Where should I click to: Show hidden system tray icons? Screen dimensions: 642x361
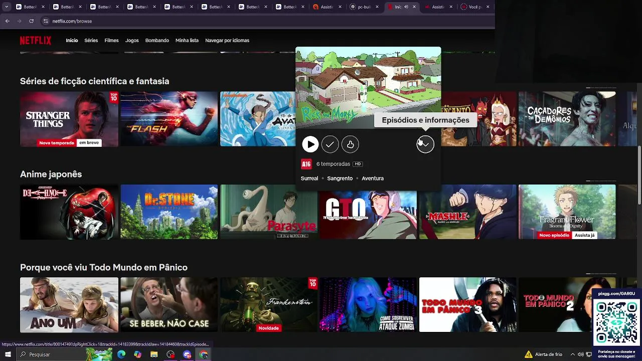pyautogui.click(x=573, y=354)
